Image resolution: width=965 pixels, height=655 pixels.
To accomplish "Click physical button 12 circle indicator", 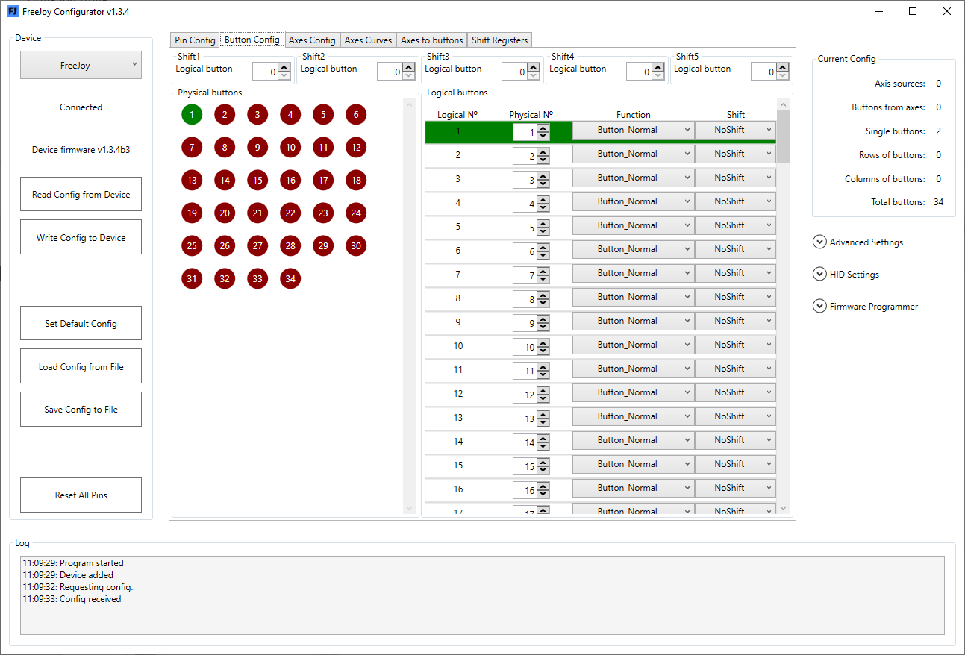I will click(x=356, y=147).
